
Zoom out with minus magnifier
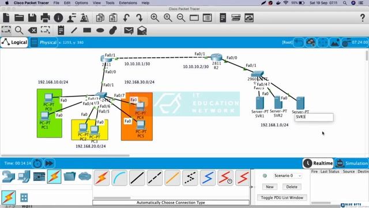click(x=181, y=18)
